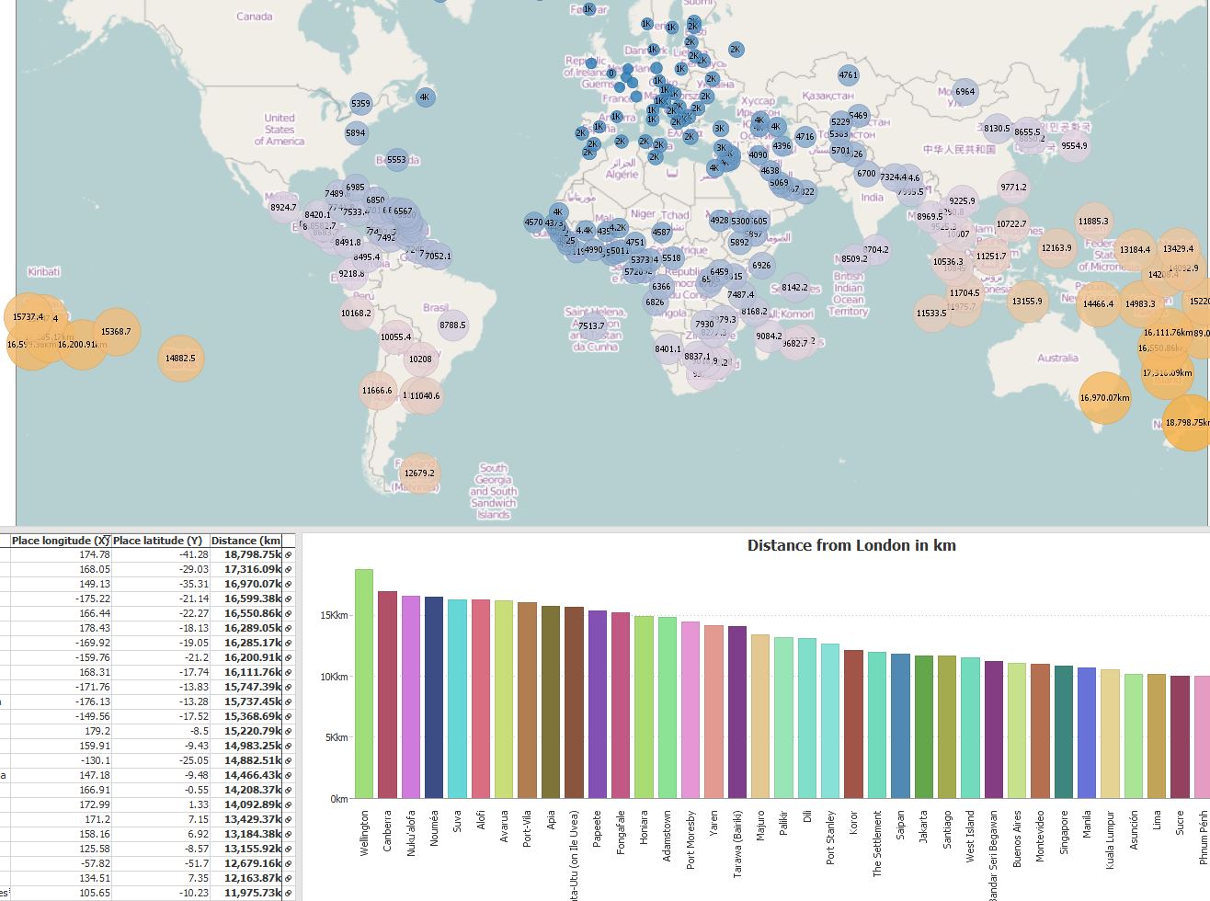Click the Singapore bar in the chart

click(x=1063, y=732)
